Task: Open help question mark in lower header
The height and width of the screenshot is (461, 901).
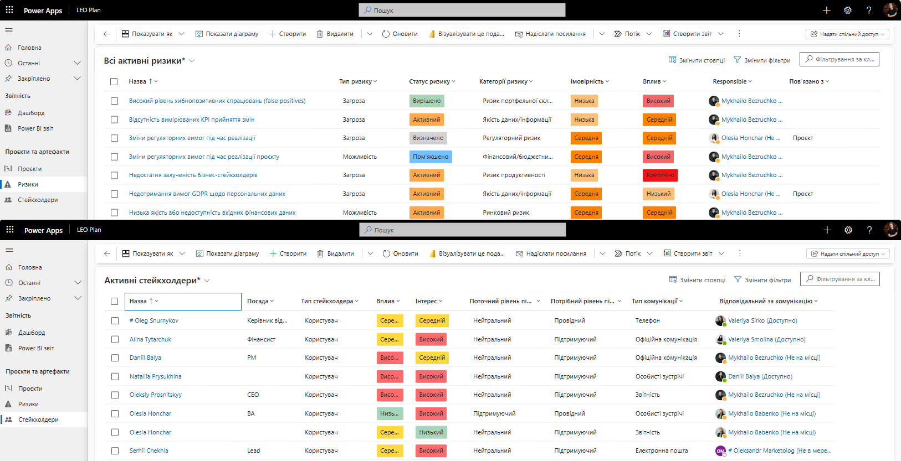Action: [x=869, y=230]
